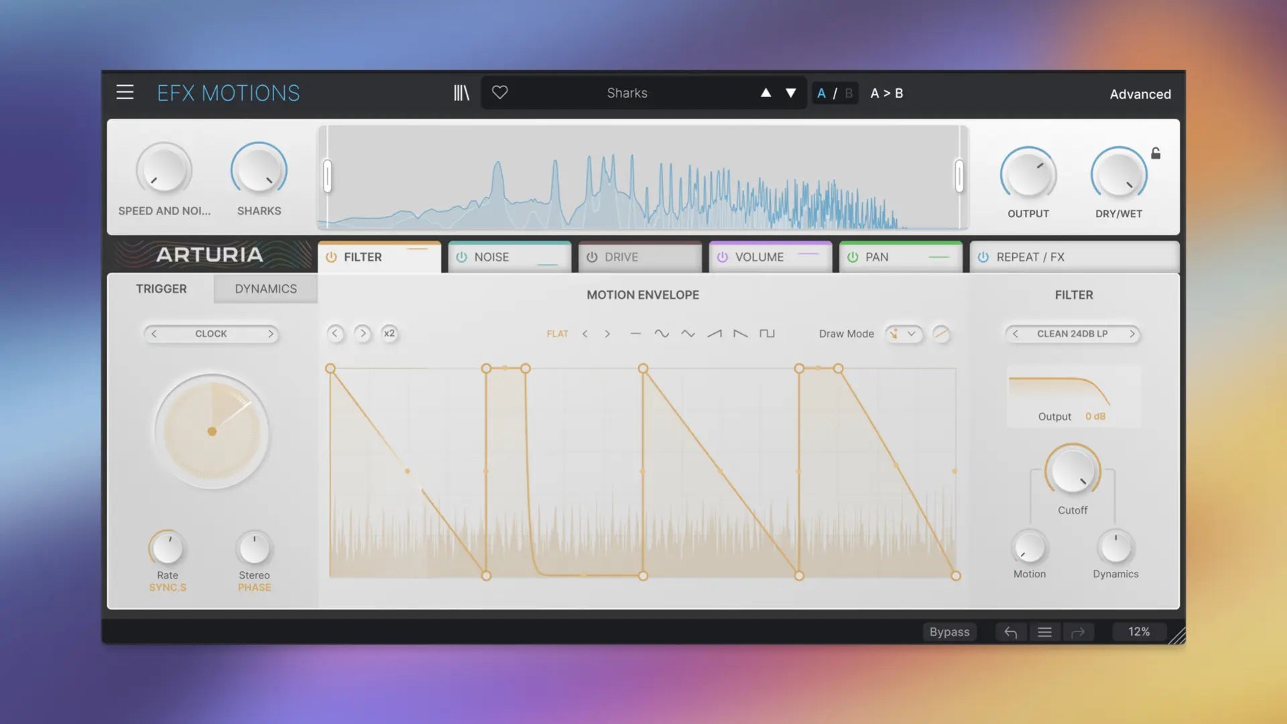The height and width of the screenshot is (724, 1287).
Task: Click the DRY/WET knob
Action: [1119, 173]
